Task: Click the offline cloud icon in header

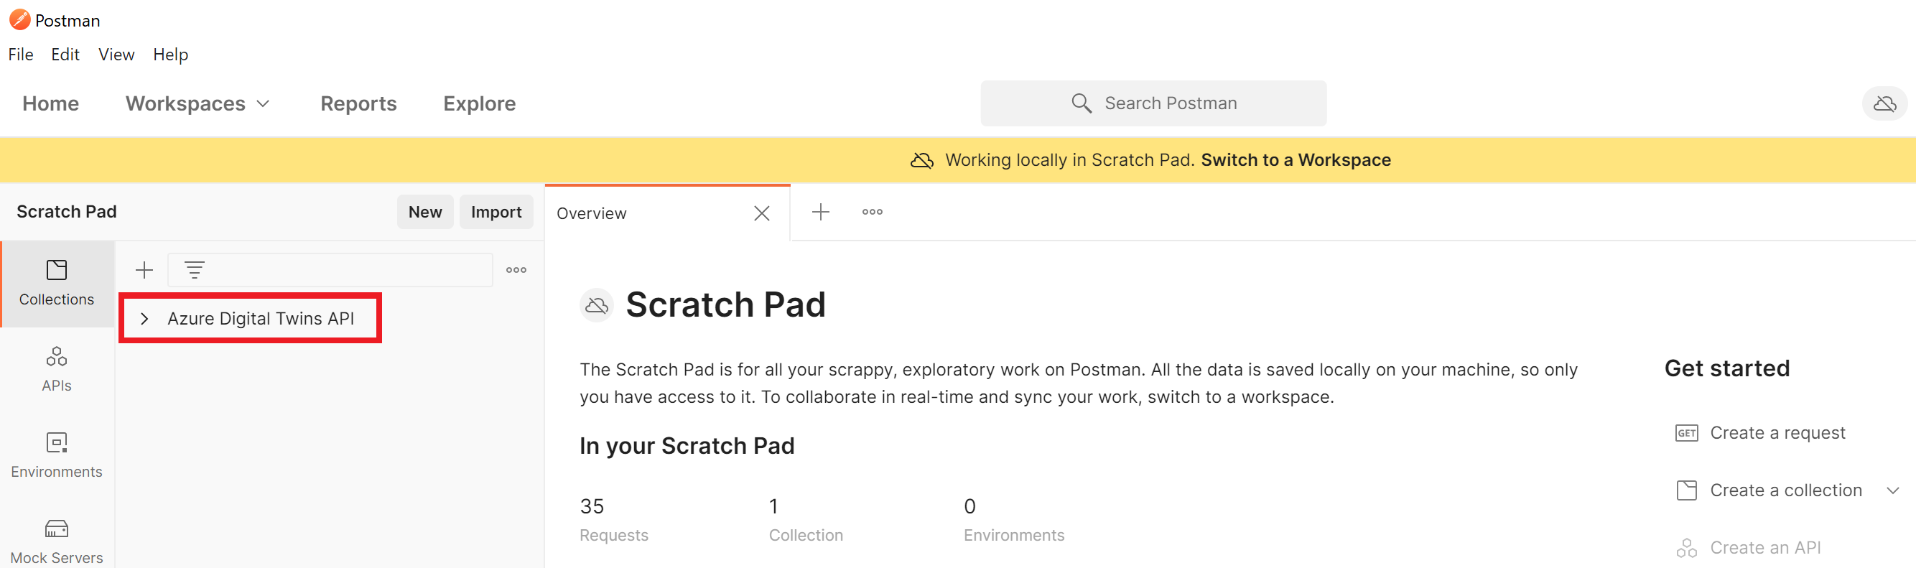Action: pyautogui.click(x=1884, y=103)
